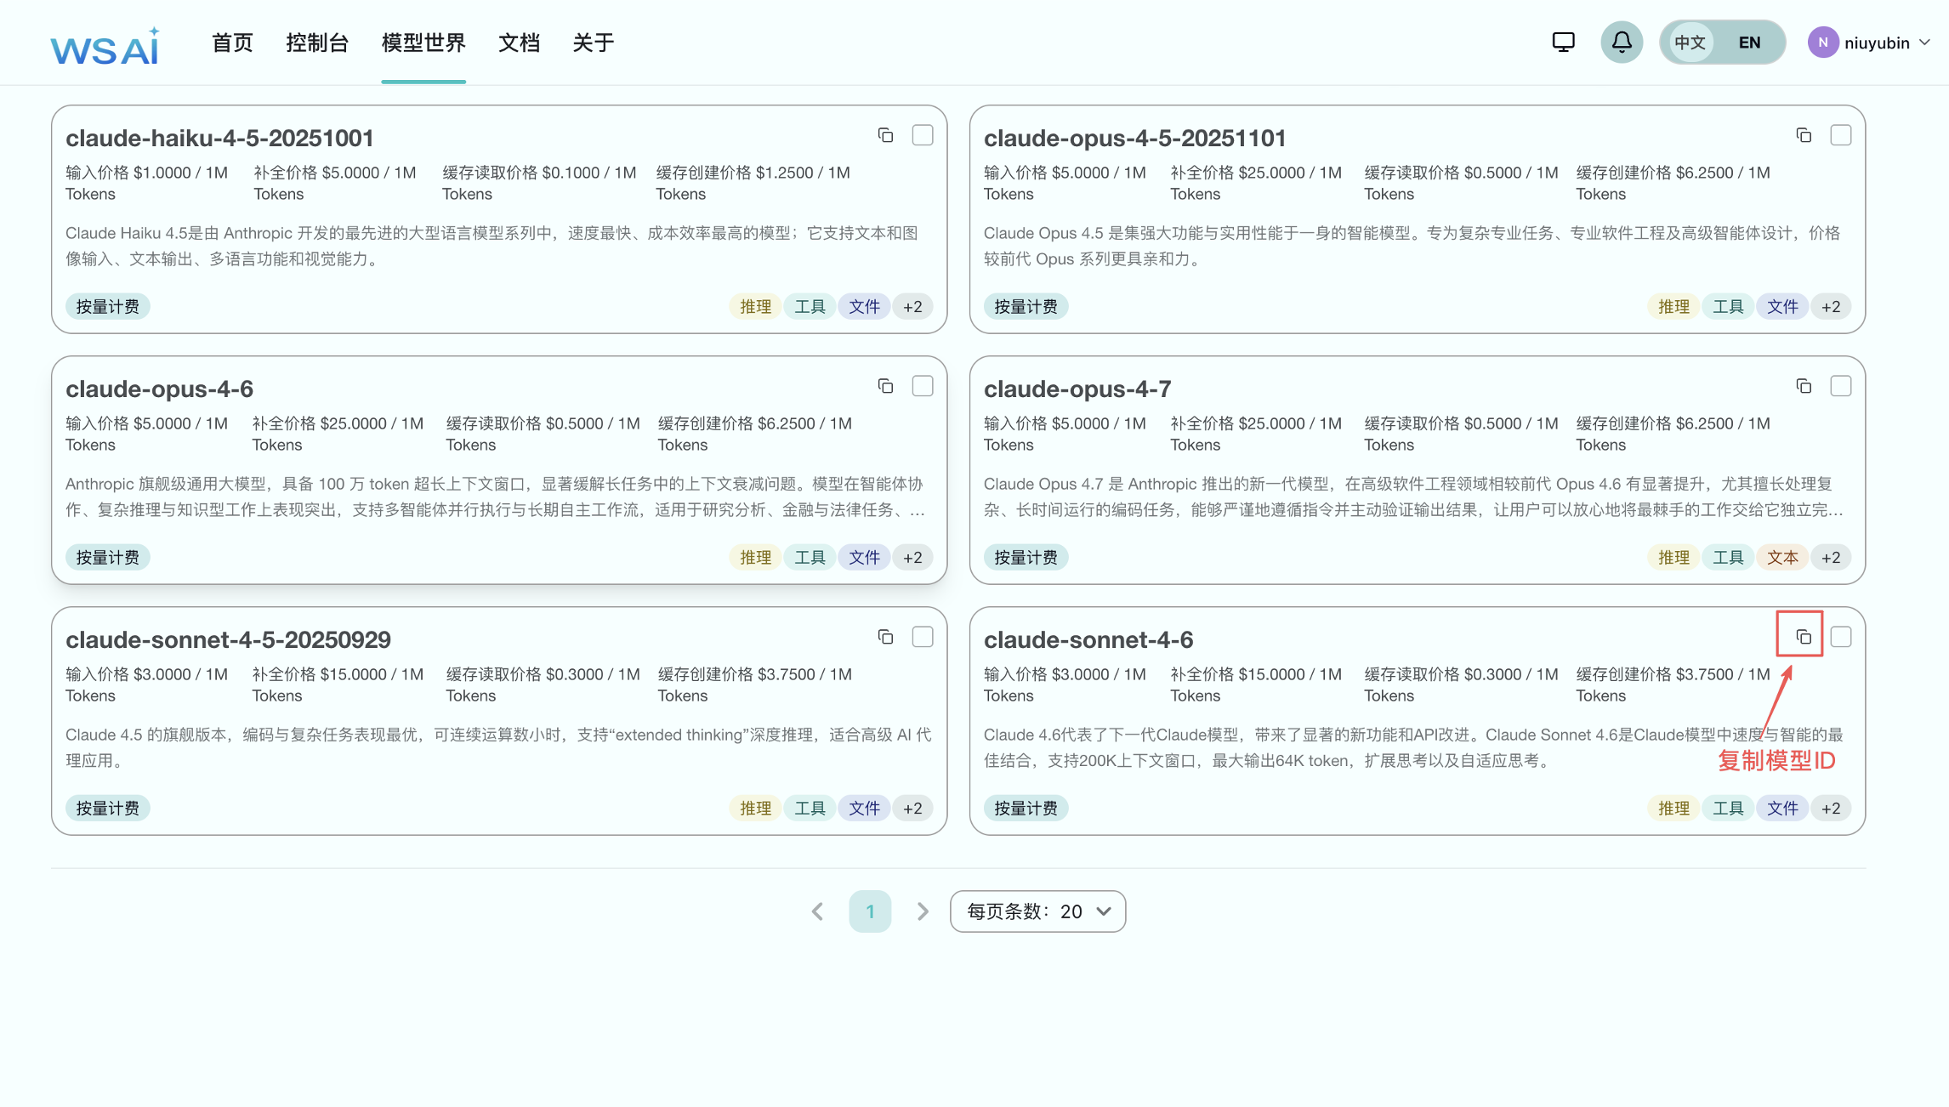This screenshot has height=1107, width=1949.
Task: Click the claude-opus-4-7 model description text
Action: 1413,497
